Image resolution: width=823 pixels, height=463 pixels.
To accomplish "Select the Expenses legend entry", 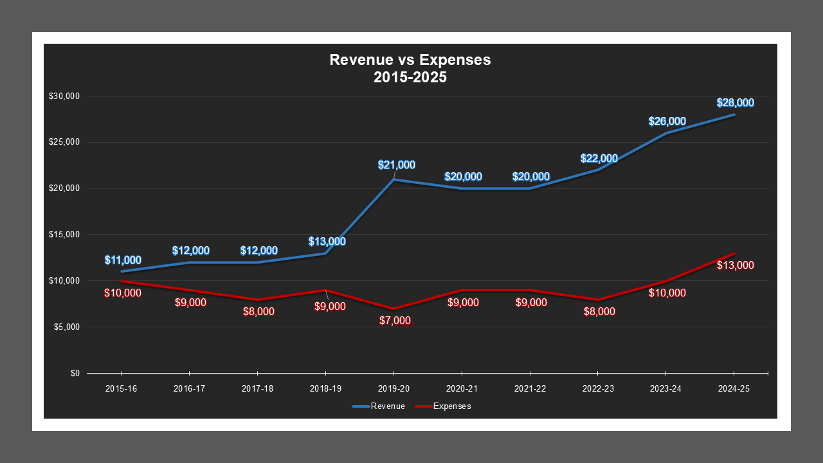I will [x=453, y=406].
